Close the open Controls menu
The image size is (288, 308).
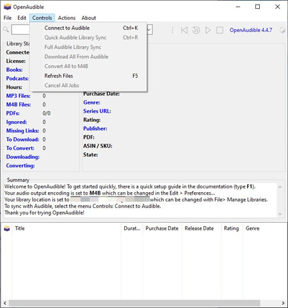[42, 18]
